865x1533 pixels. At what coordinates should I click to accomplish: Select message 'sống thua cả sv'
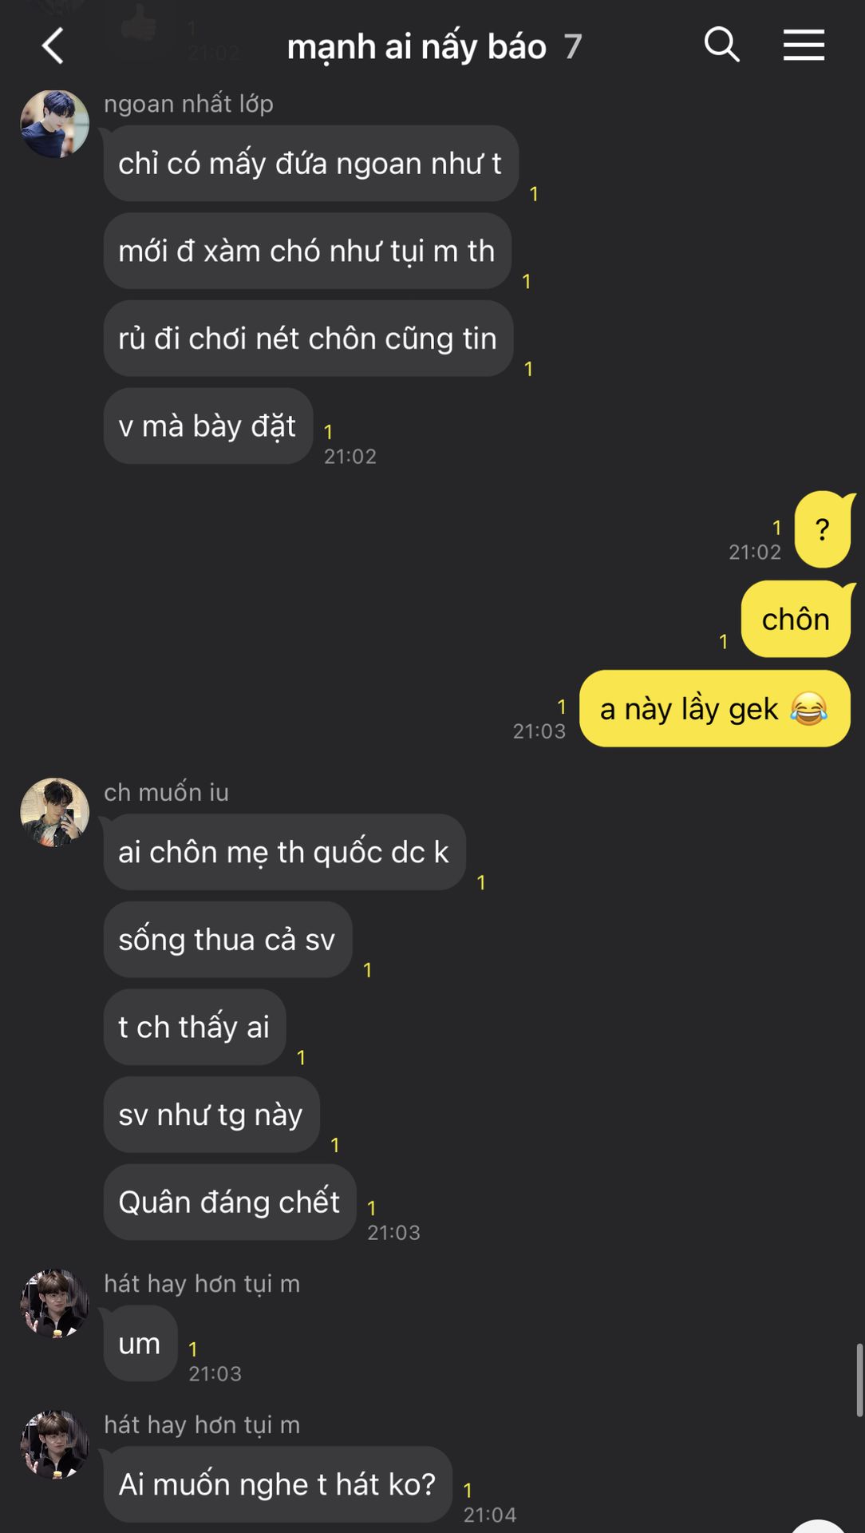point(227,940)
